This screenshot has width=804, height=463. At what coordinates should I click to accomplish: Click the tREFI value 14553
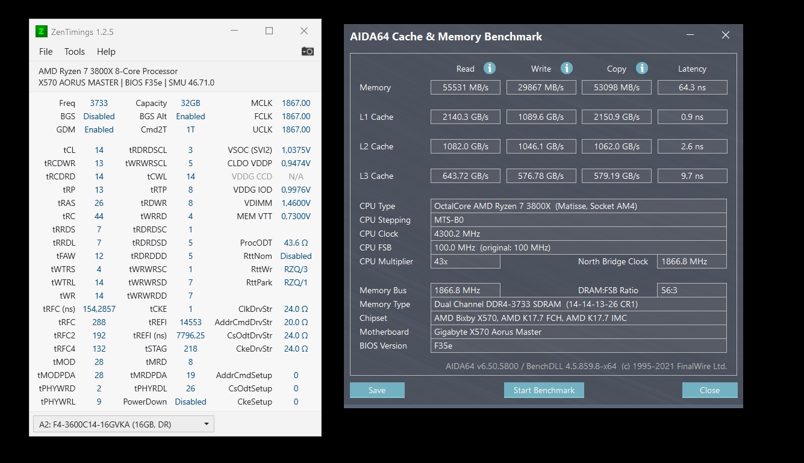190,322
